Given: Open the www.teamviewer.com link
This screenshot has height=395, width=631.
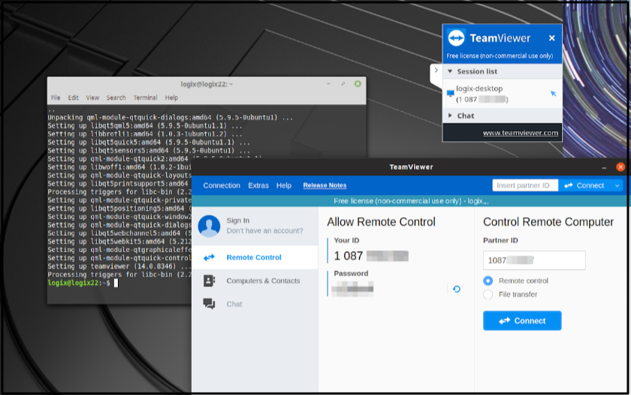Looking at the screenshot, I should click(521, 133).
